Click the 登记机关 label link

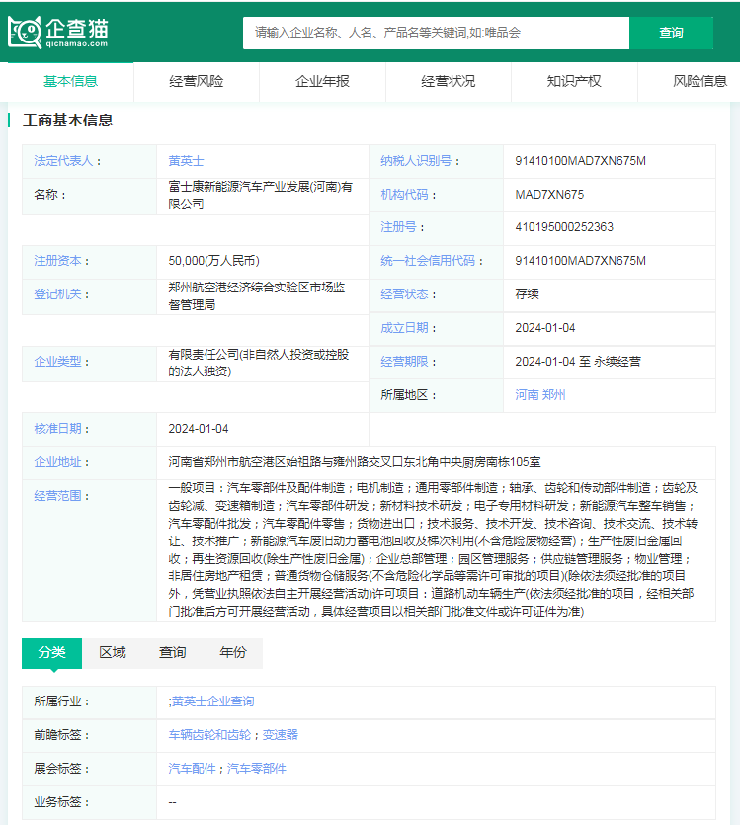coord(58,294)
